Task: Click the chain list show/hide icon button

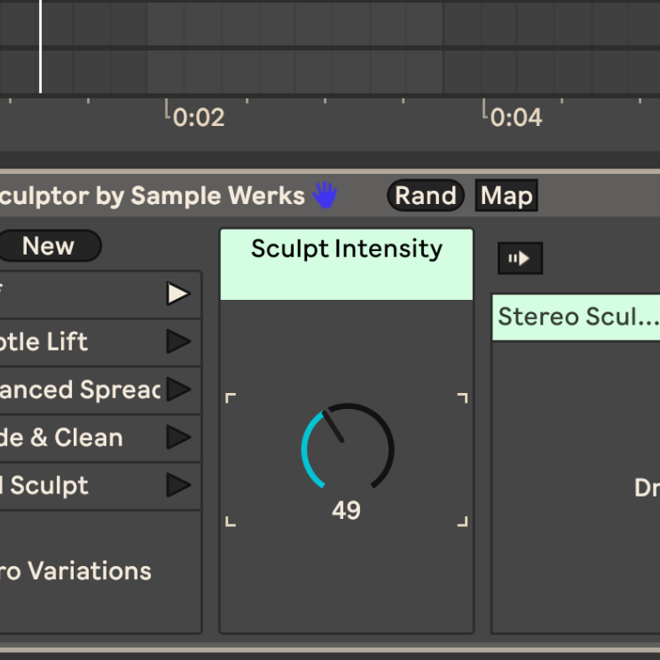Action: [520, 258]
